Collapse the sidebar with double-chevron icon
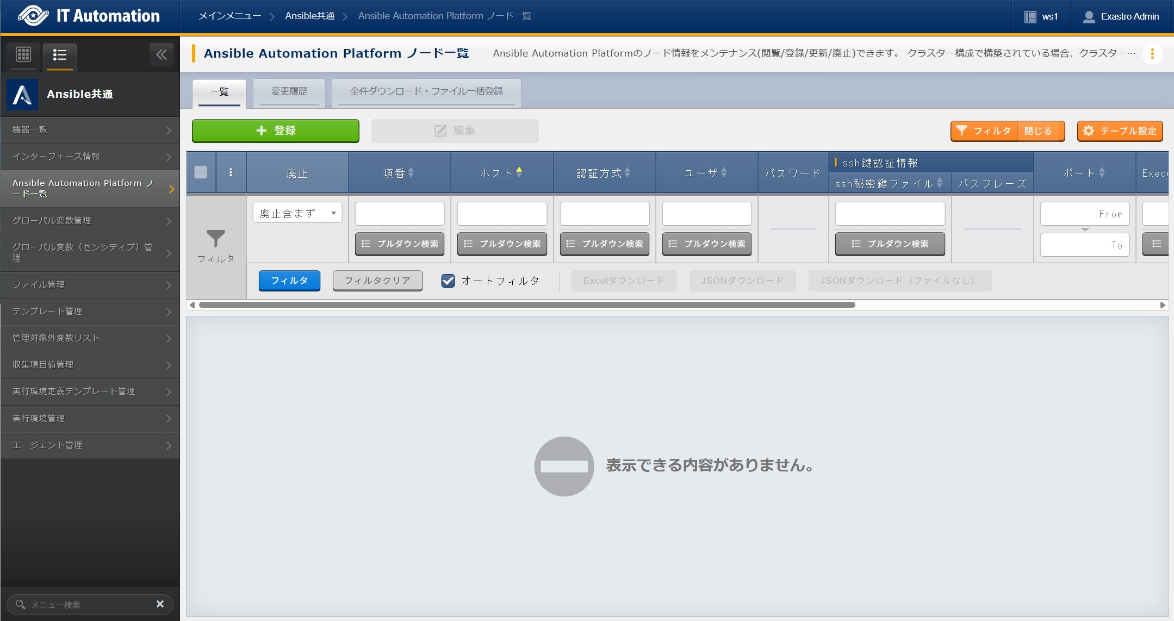 pyautogui.click(x=161, y=54)
